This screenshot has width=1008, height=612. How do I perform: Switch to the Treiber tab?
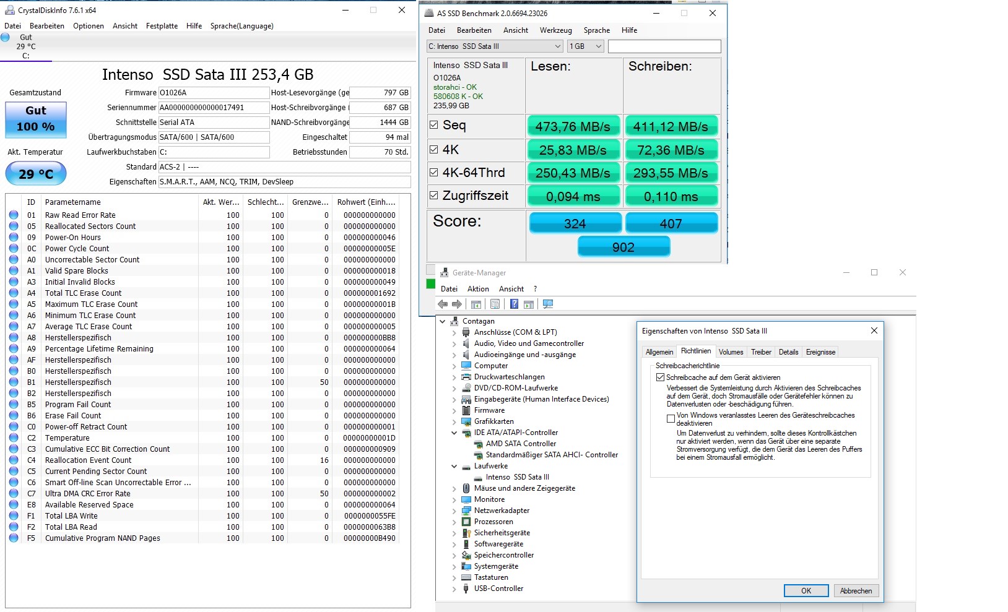point(761,352)
